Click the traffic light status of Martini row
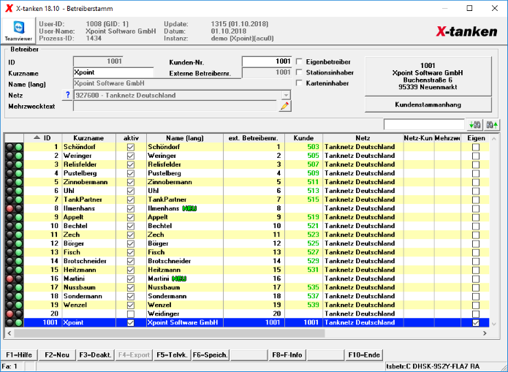 (15, 278)
